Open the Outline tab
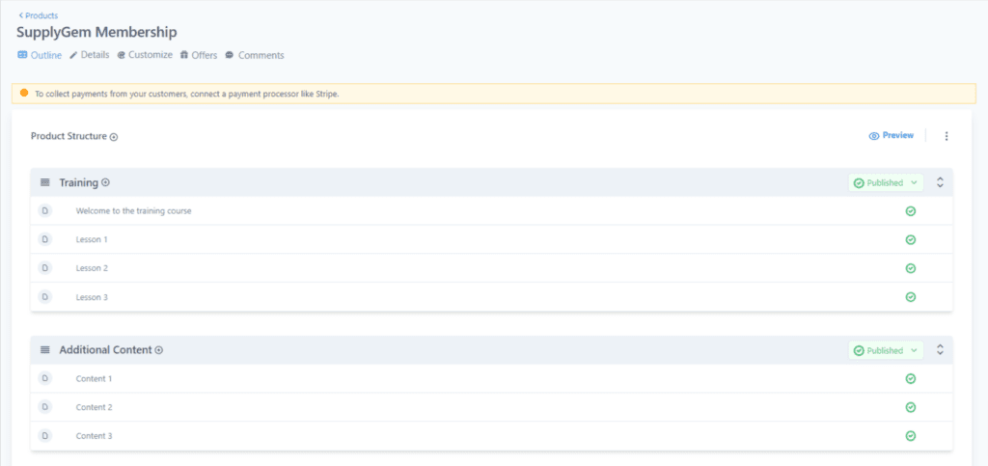988x466 pixels. pyautogui.click(x=40, y=55)
